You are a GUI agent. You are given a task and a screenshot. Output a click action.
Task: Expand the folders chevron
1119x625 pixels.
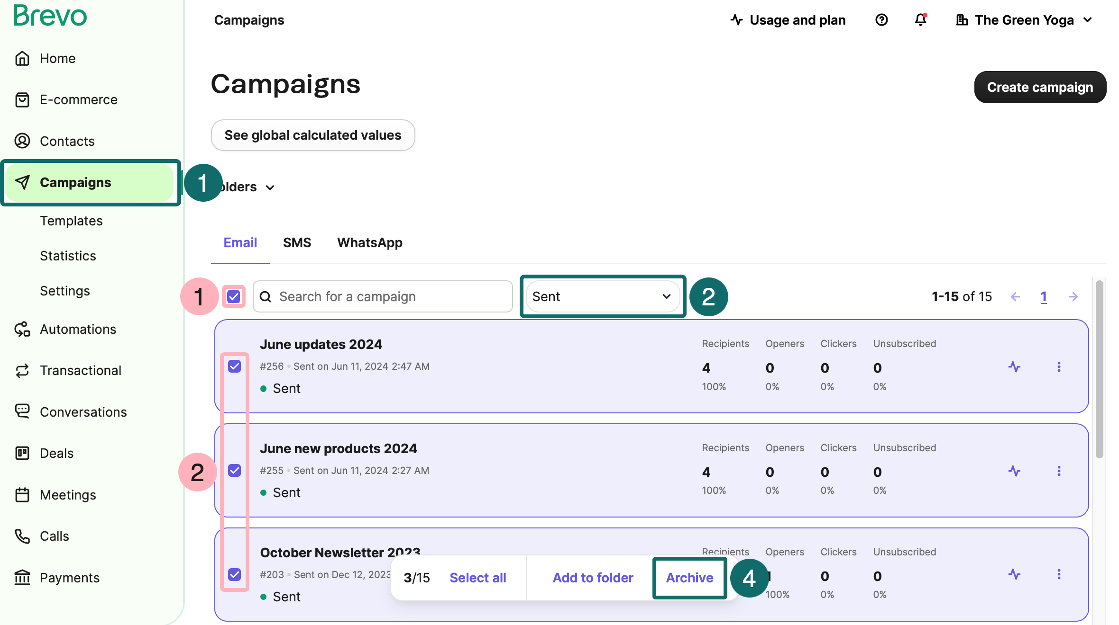270,187
